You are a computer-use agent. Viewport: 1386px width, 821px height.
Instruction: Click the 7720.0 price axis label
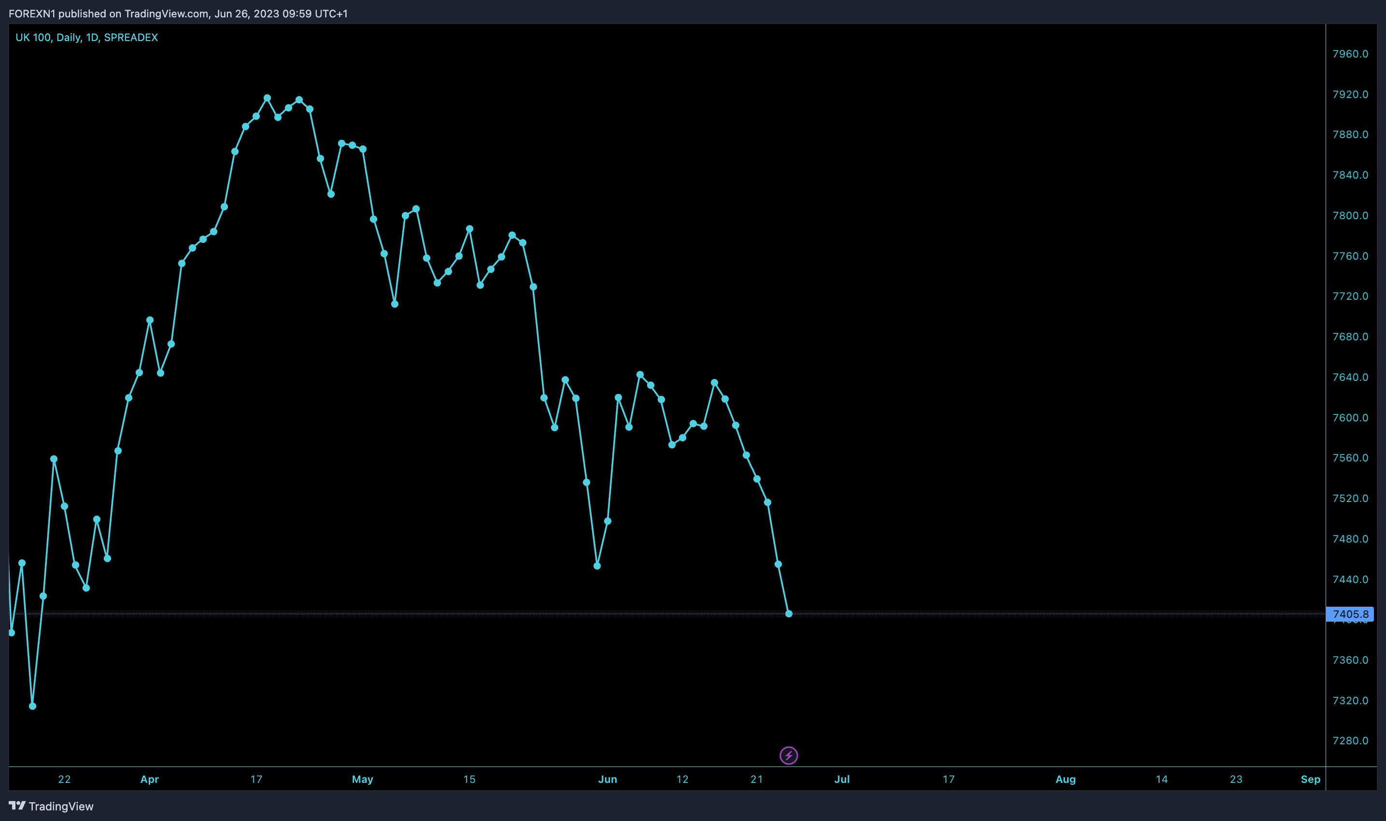1350,296
